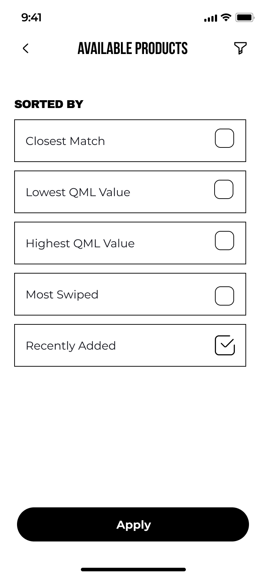Tap the Most Swiped option text
Image resolution: width=266 pixels, height=577 pixels.
(62, 295)
